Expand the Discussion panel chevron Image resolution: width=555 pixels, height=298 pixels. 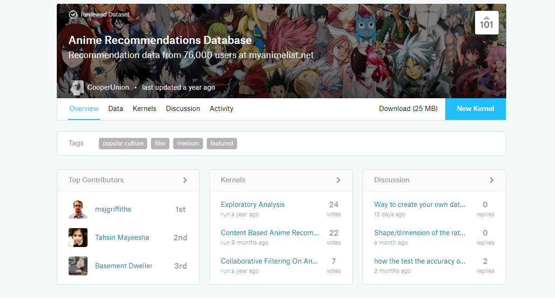(x=491, y=180)
